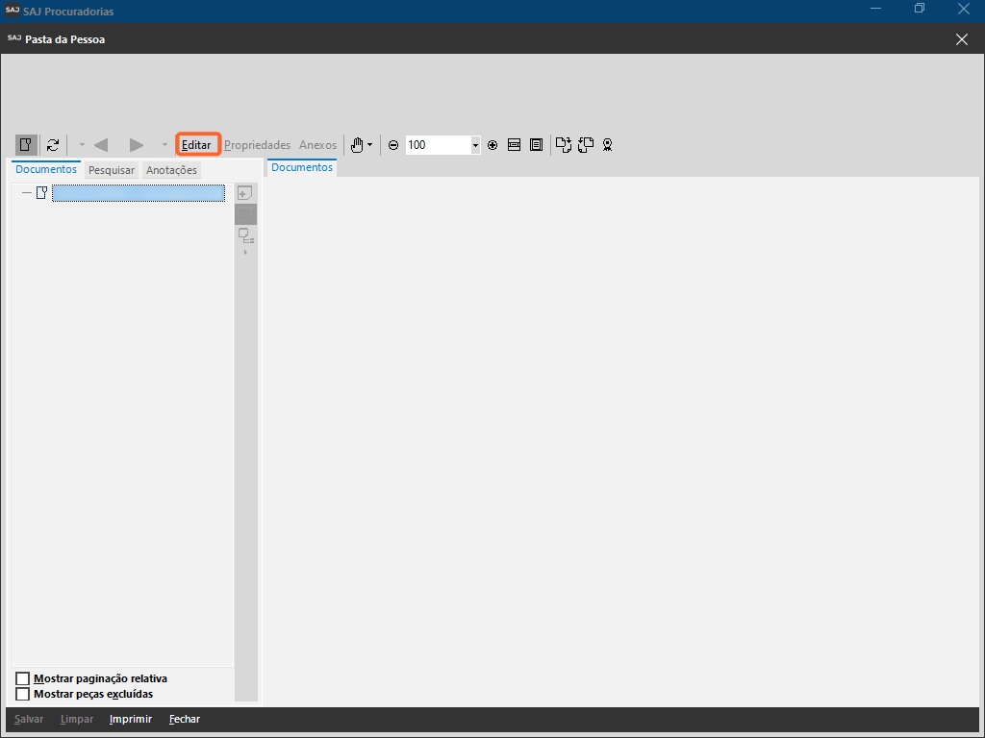Click Imprimir in the bottom bar

pyautogui.click(x=131, y=719)
